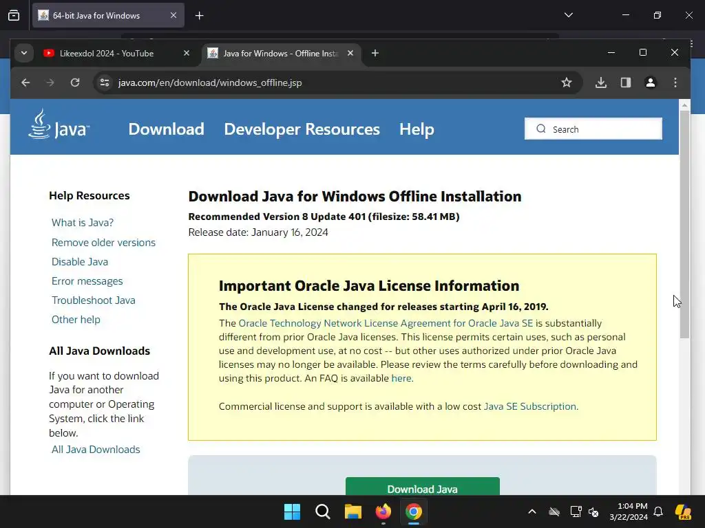Open the All Java Downloads link

click(96, 450)
